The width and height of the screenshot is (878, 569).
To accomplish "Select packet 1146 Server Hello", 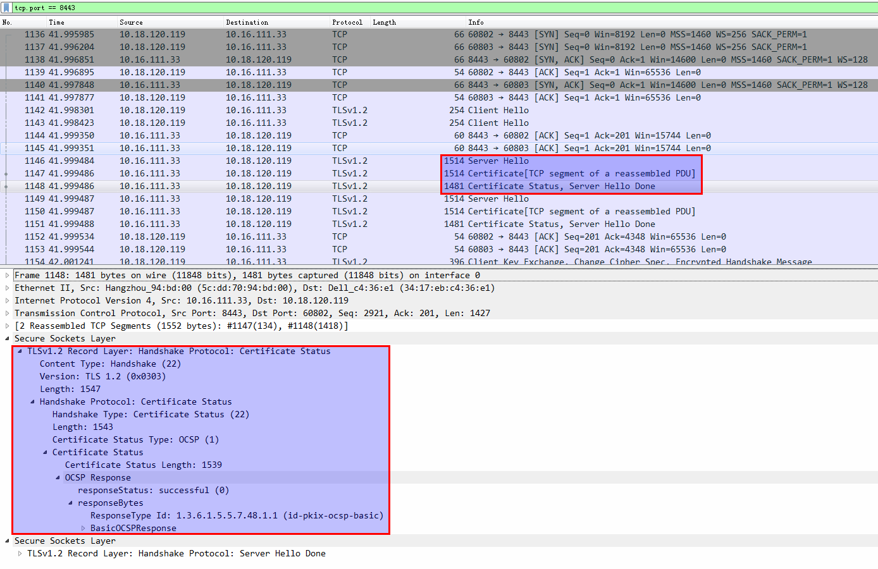I will (x=439, y=161).
